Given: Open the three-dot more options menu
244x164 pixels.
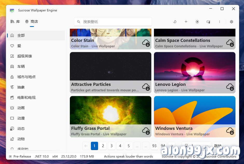Looking at the screenshot, I should click(x=220, y=22).
